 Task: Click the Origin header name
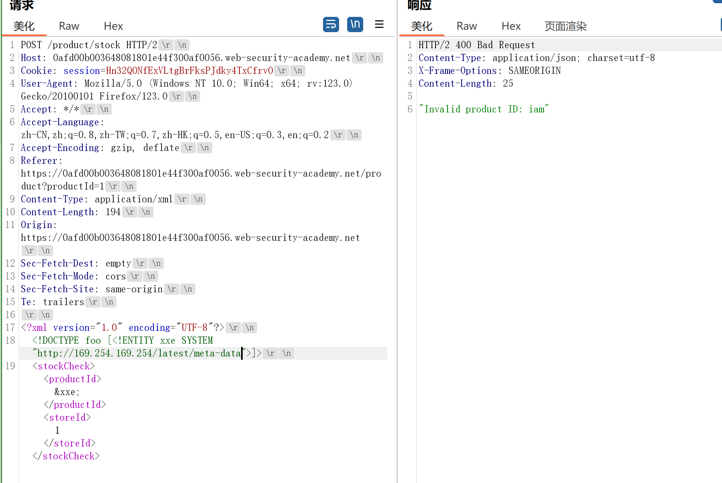click(36, 225)
